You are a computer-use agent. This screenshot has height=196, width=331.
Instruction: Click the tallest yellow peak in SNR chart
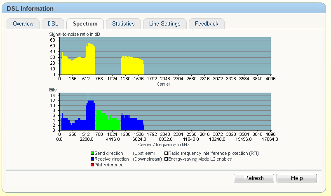point(90,58)
